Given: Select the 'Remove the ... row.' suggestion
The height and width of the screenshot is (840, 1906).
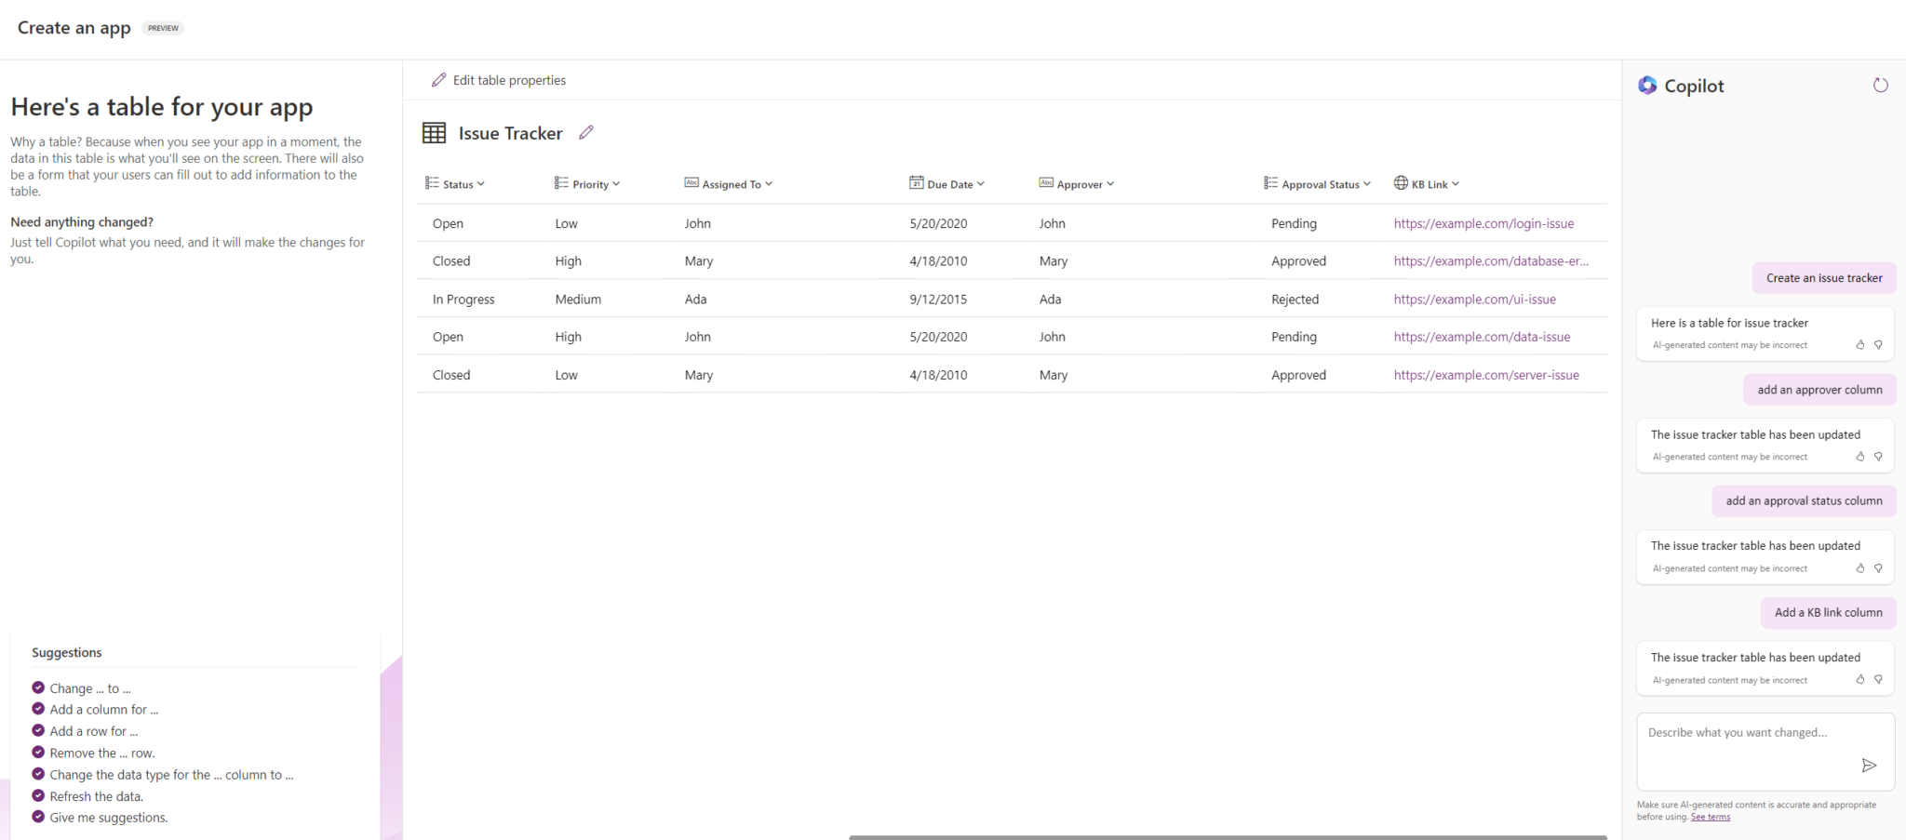Looking at the screenshot, I should [101, 753].
